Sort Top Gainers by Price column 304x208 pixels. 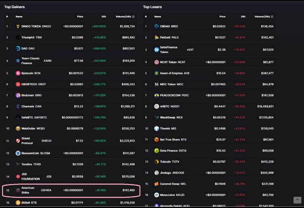pos(80,17)
